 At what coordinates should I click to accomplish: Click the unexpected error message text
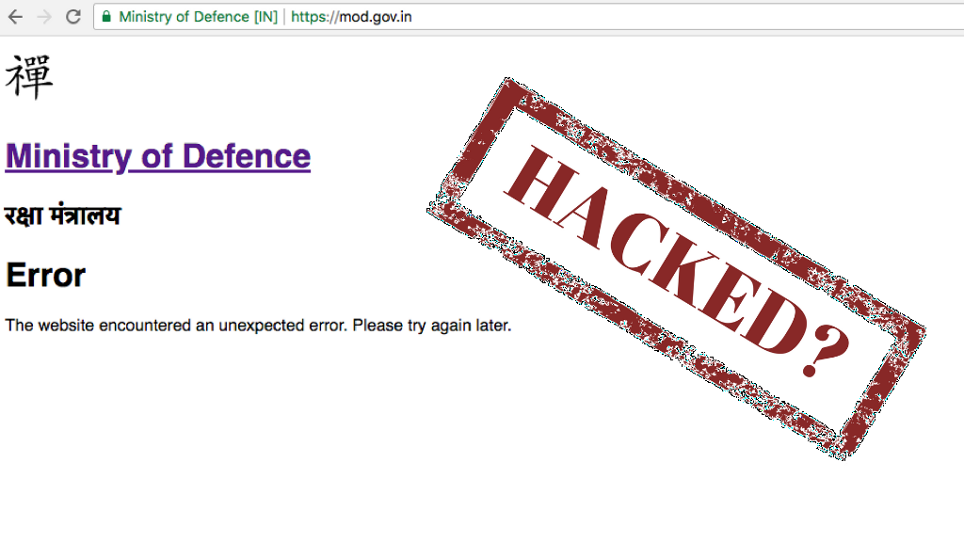258,325
